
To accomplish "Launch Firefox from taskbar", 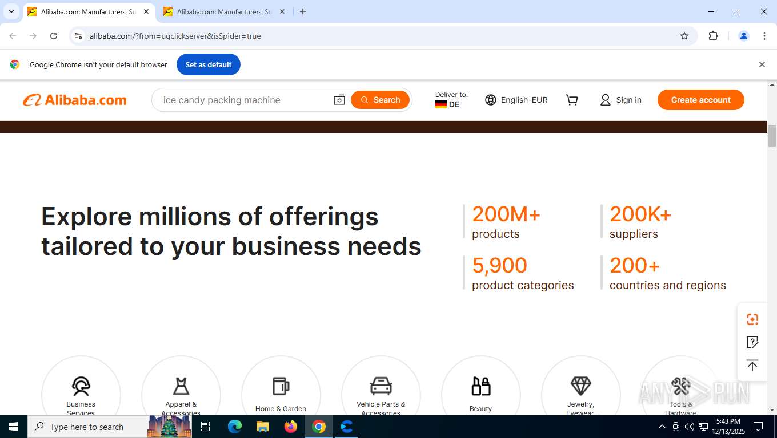I will (x=291, y=427).
